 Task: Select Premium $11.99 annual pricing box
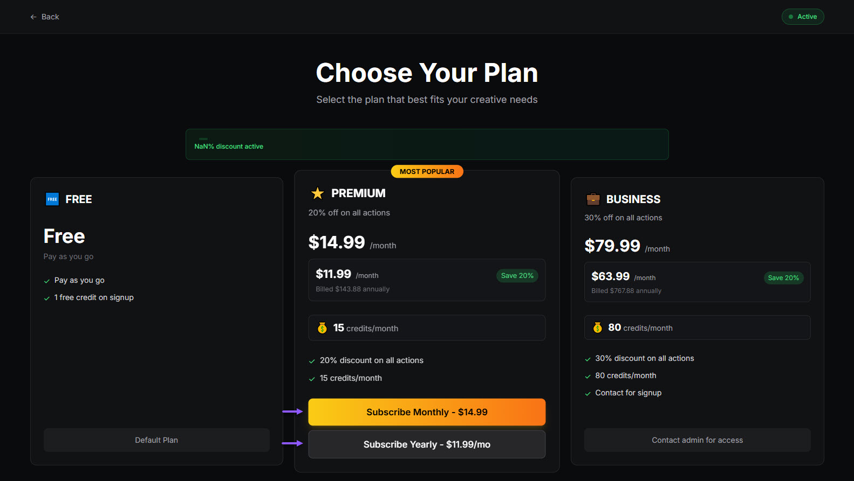point(427,280)
